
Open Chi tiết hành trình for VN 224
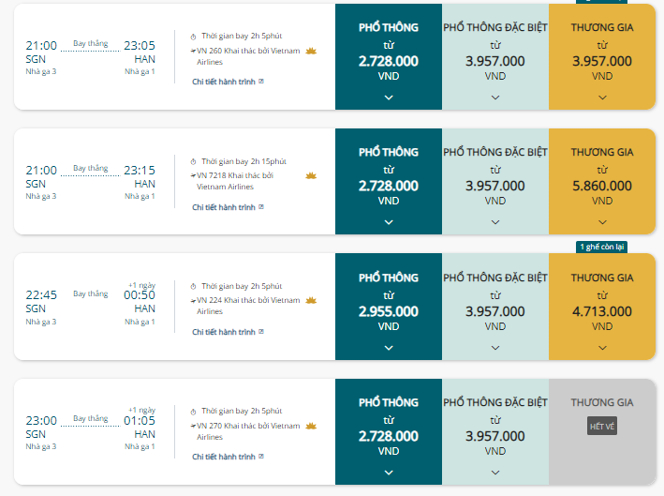224,332
